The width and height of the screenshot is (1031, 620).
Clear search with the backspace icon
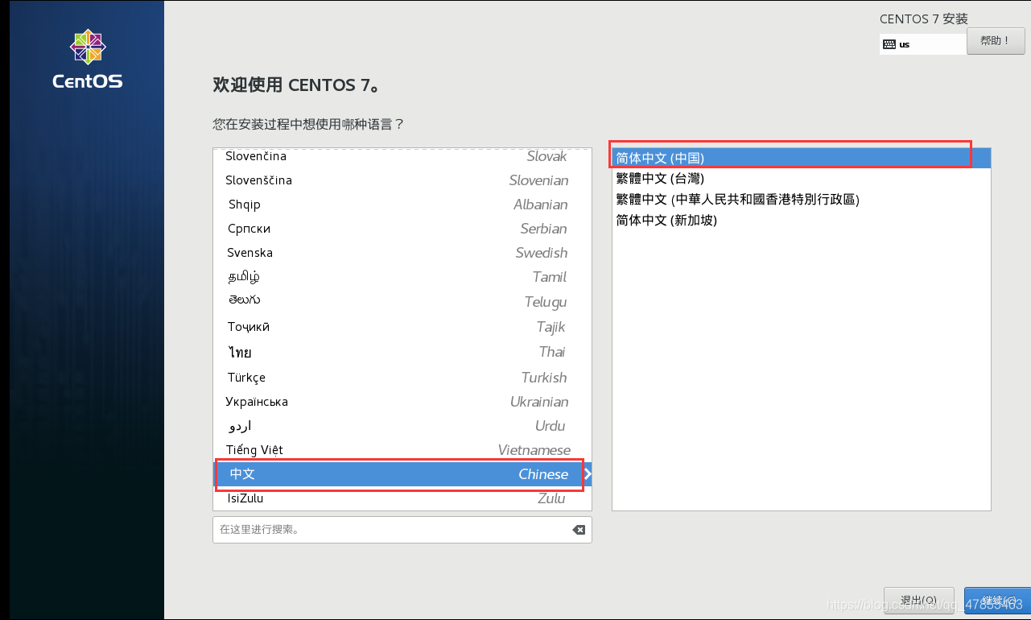click(579, 530)
